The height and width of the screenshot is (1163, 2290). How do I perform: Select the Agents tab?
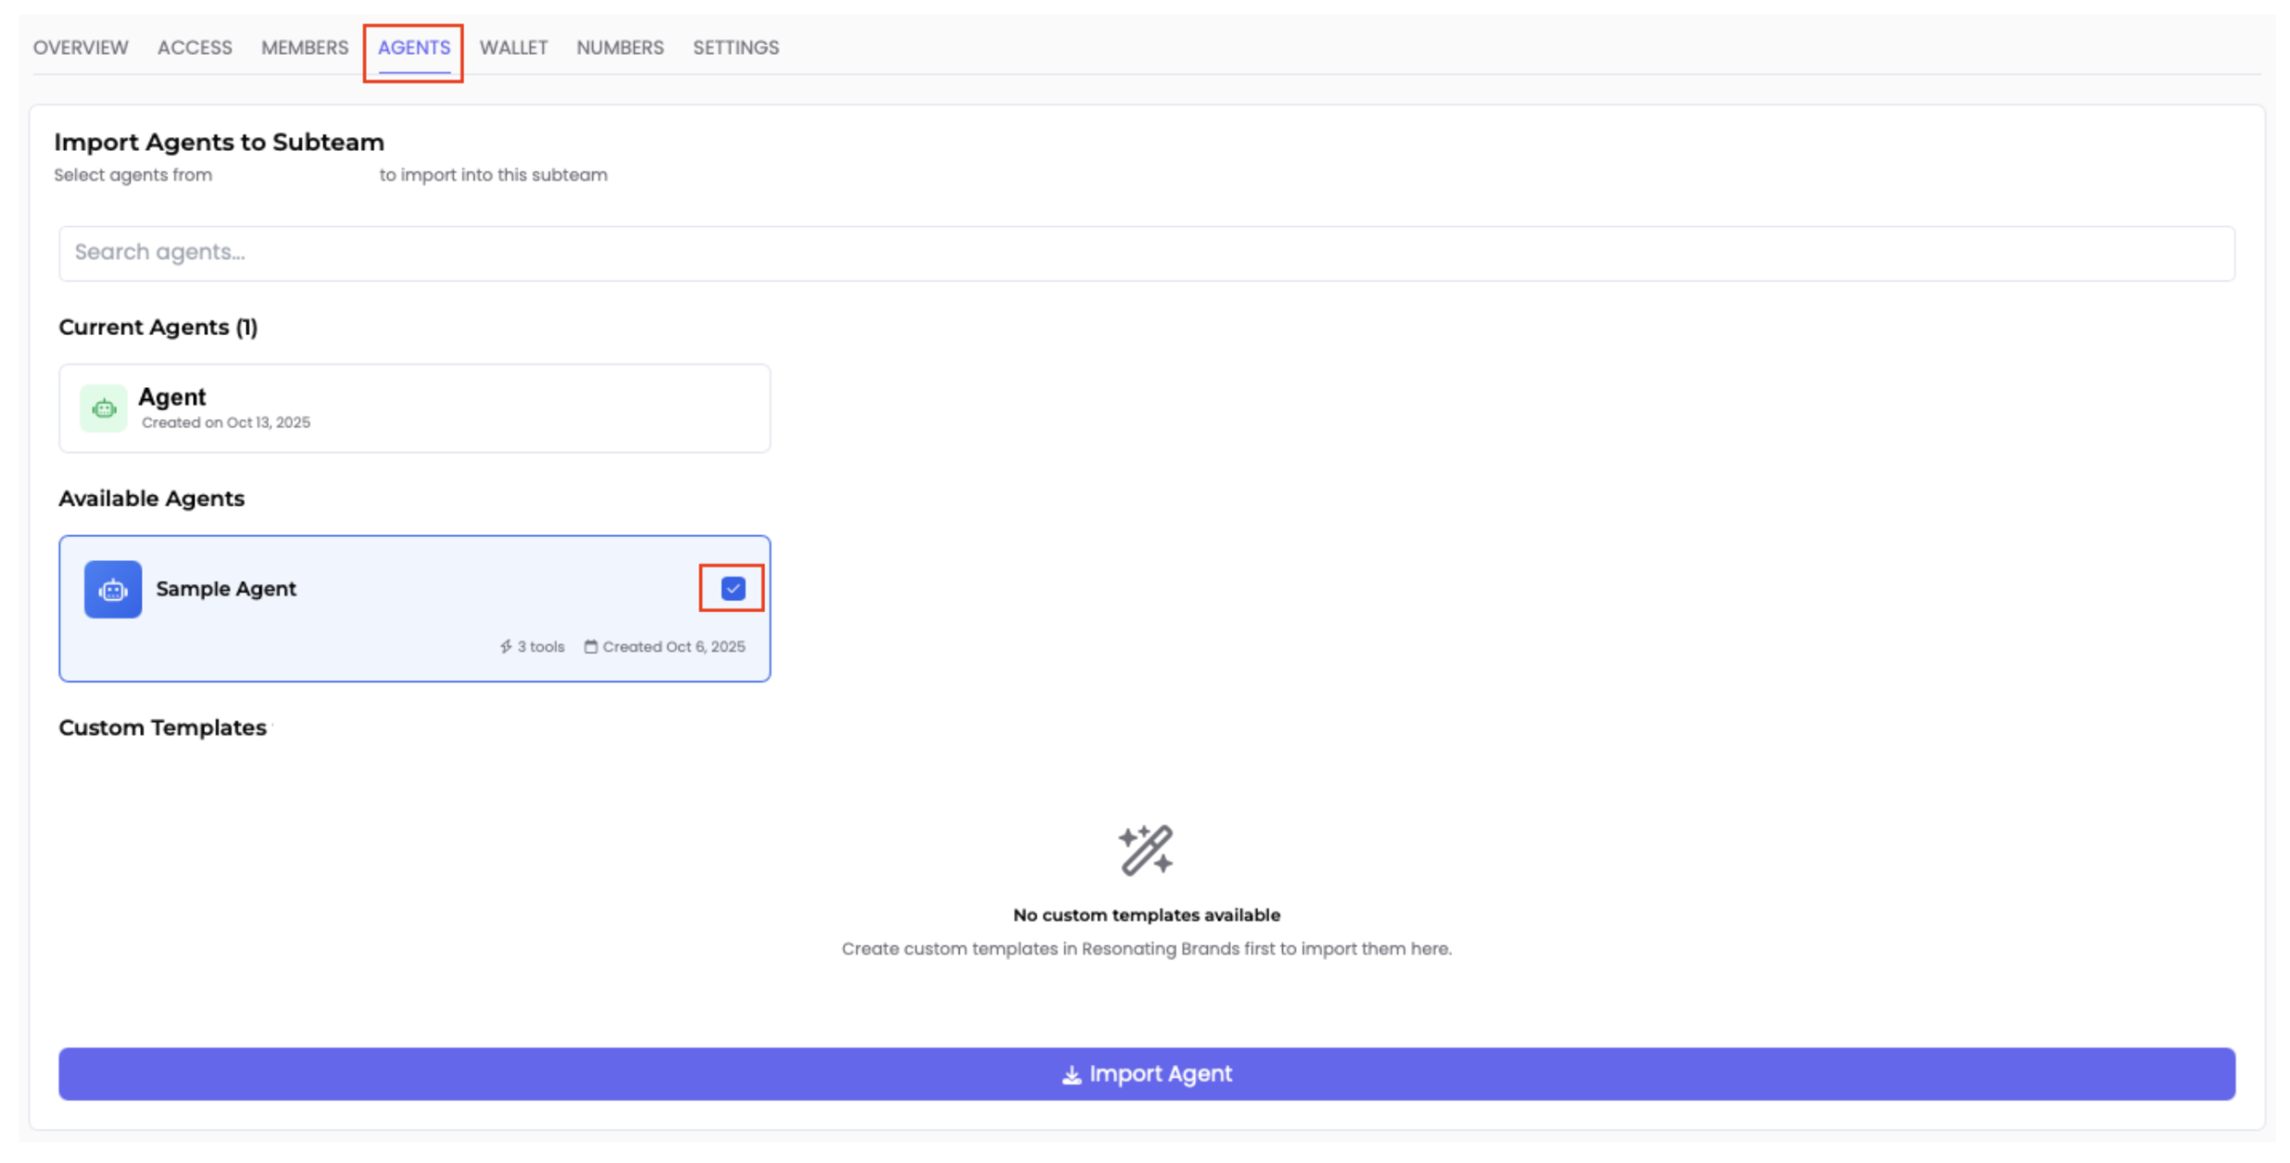[413, 47]
